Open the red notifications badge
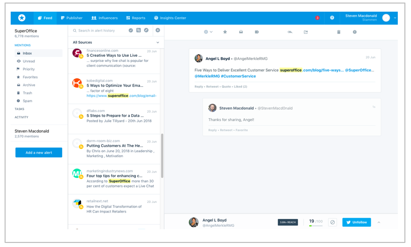The image size is (411, 247). coord(317,18)
